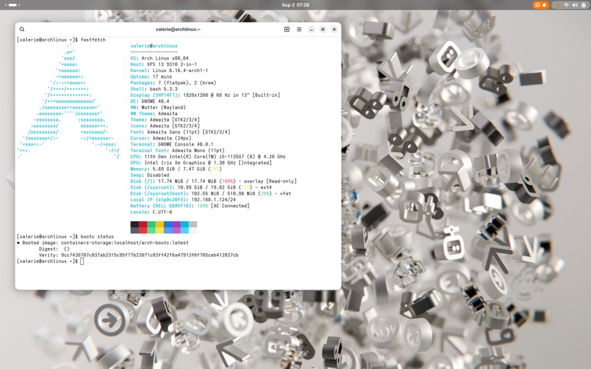Image resolution: width=591 pixels, height=369 pixels.
Task: Click the Disk (/sysroot) ext4 line
Action: point(202,188)
